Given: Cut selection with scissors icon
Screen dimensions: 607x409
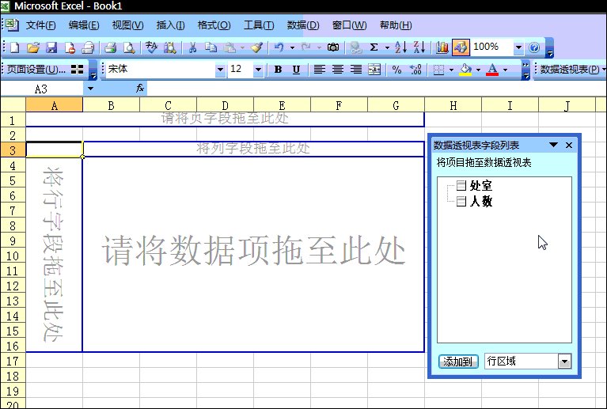Looking at the screenshot, I should point(192,47).
